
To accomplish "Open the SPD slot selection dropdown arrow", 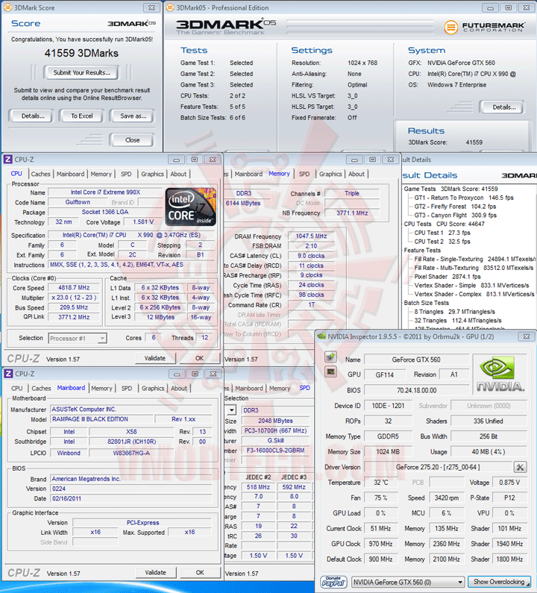I will tap(232, 410).
